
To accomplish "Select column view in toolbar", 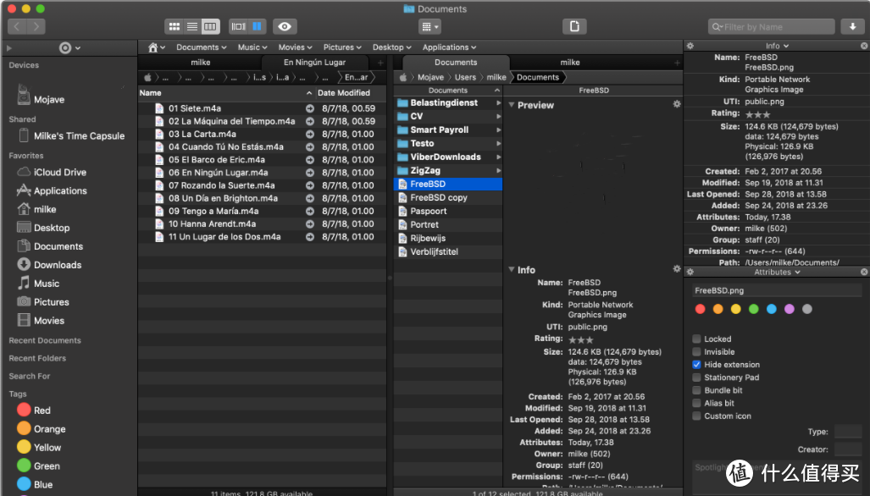I will [210, 26].
